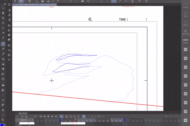Select the Gradient tool
190x126 pixels.
[x=3, y=90]
